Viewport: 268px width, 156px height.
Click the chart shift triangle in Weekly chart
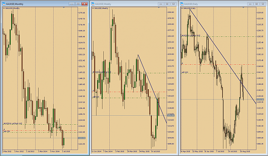coord(159,8)
